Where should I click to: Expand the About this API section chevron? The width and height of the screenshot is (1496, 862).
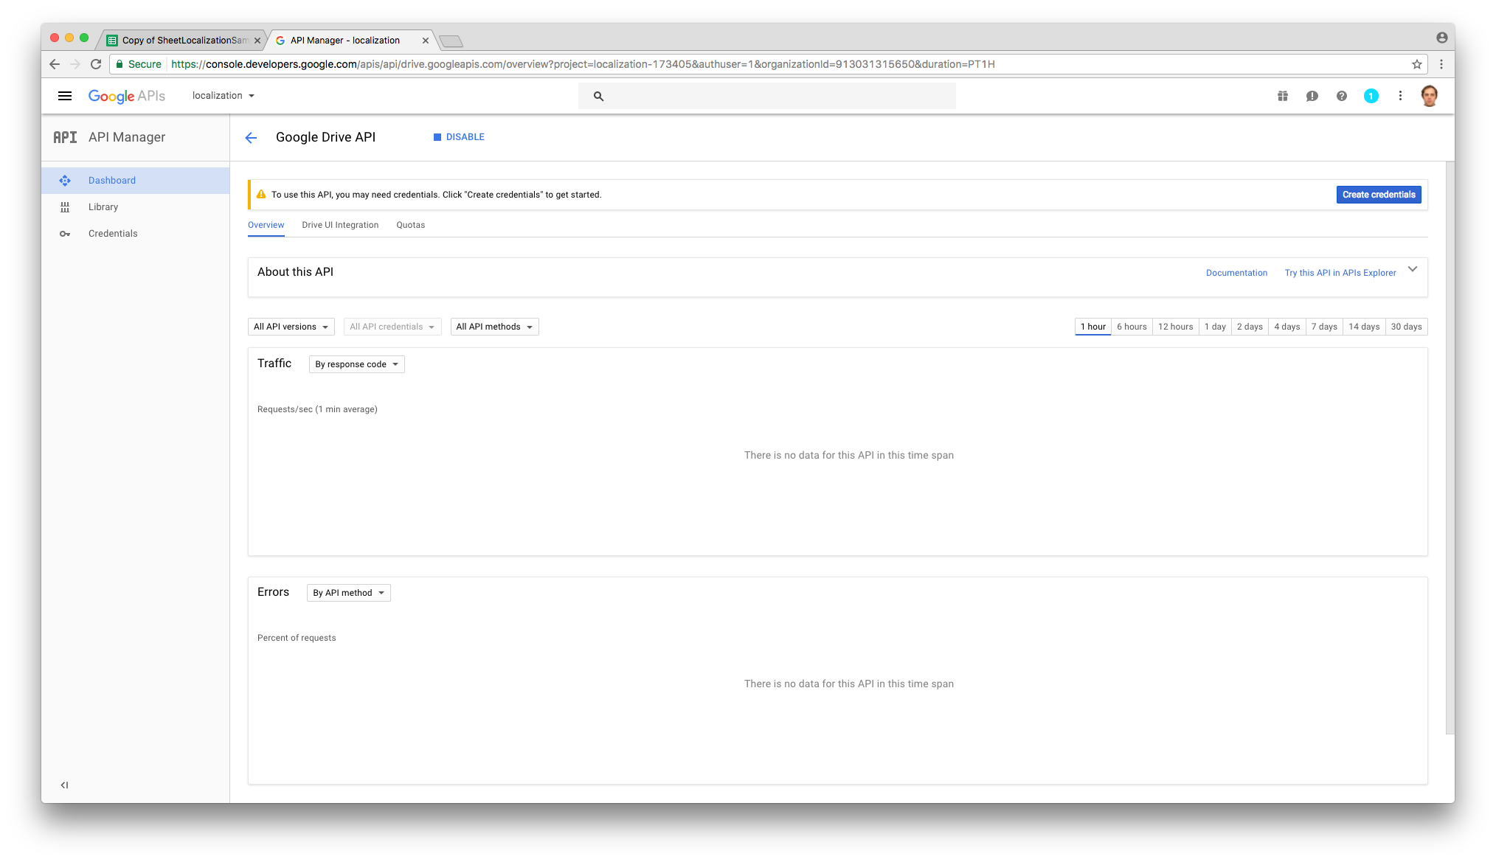pos(1412,269)
